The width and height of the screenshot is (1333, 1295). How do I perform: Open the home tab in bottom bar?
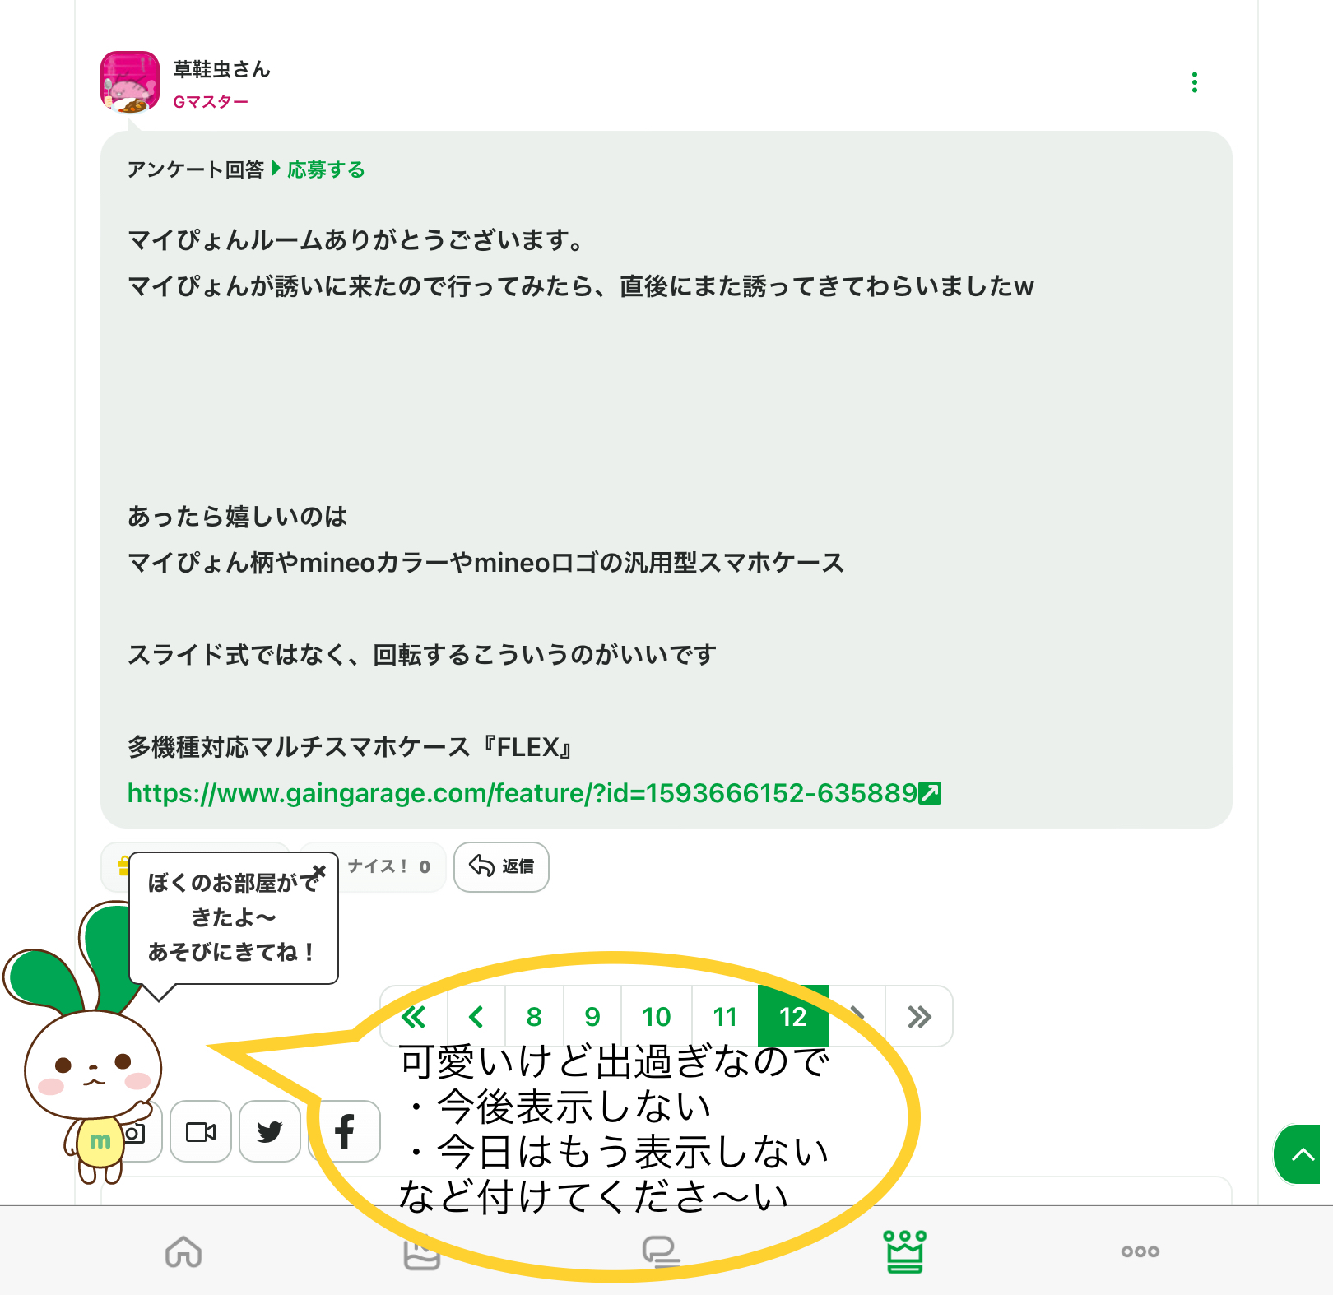tap(183, 1251)
